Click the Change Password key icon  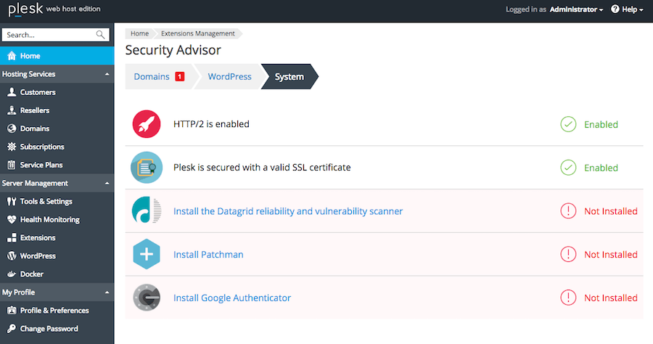[x=12, y=329]
